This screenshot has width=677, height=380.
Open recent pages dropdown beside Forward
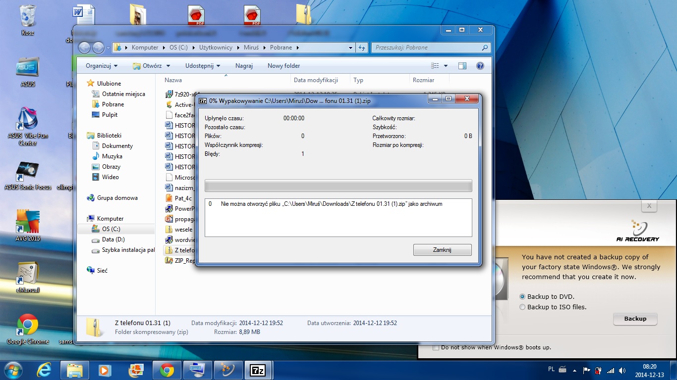tap(108, 47)
